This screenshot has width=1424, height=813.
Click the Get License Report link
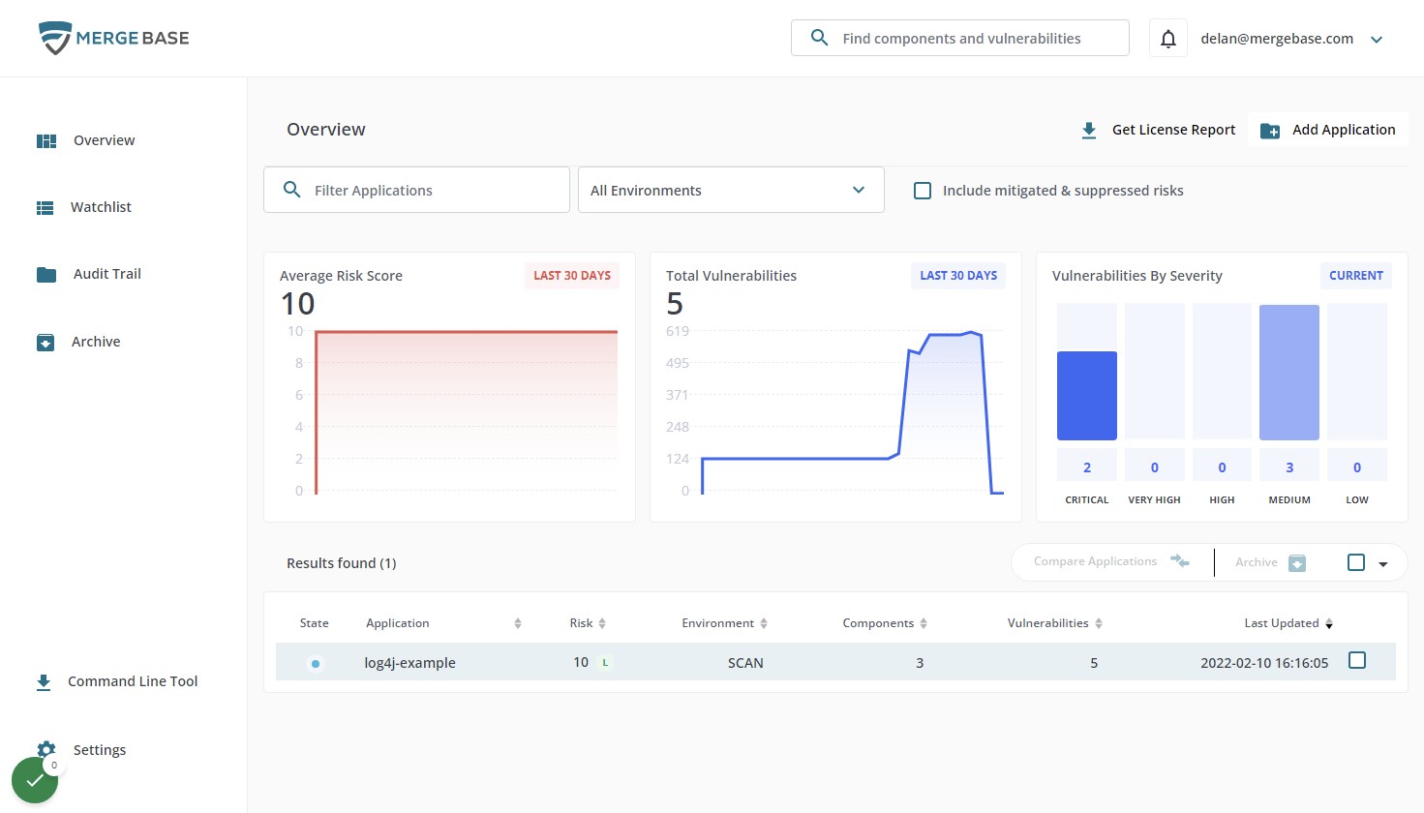(x=1173, y=130)
